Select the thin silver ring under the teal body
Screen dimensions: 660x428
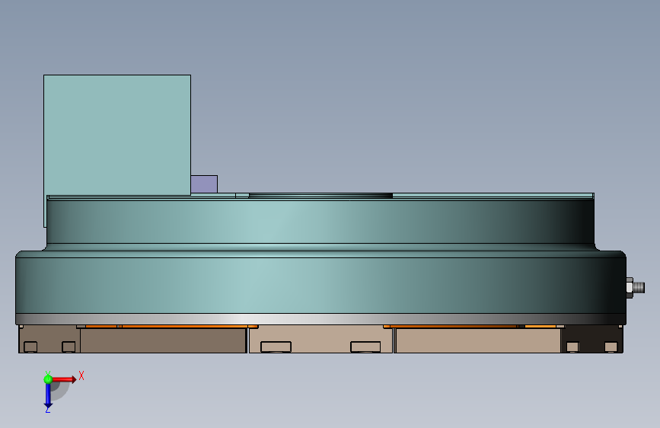[x=320, y=319]
